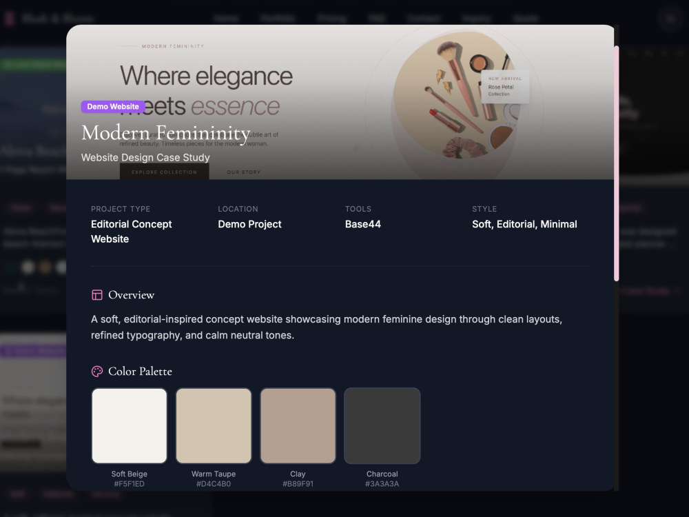
Task: Click the #D4C4B0 hex code
Action: [214, 484]
